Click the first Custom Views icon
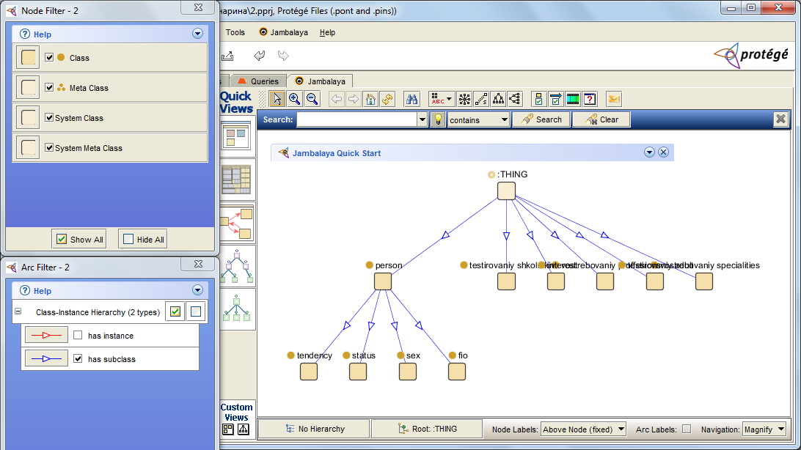801x450 pixels. coord(228,429)
